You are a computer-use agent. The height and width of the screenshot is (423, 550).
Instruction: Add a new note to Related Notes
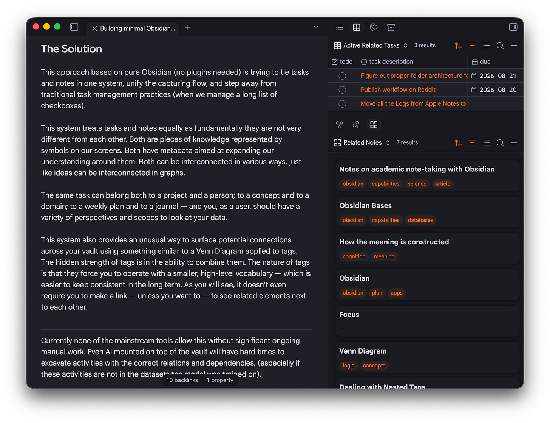coord(514,143)
